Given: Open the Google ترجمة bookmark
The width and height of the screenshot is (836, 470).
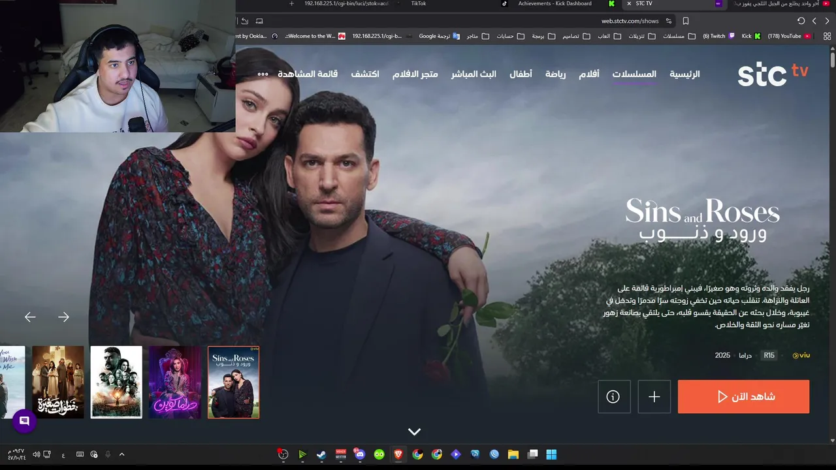Looking at the screenshot, I should click(439, 36).
